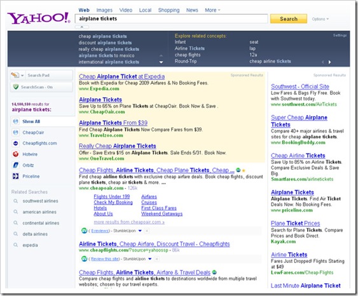The width and height of the screenshot is (358, 296).
Task: Open Super Cheap Airplane Tickets ad
Action: pos(299,121)
